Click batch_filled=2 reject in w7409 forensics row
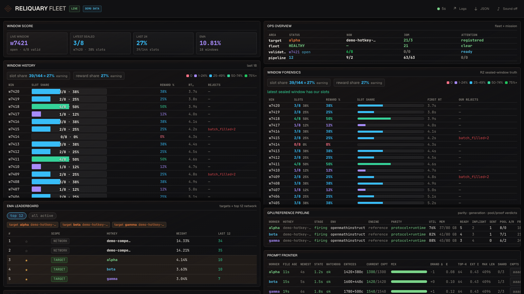Screen dimensions: 524x294 tap(474, 177)
